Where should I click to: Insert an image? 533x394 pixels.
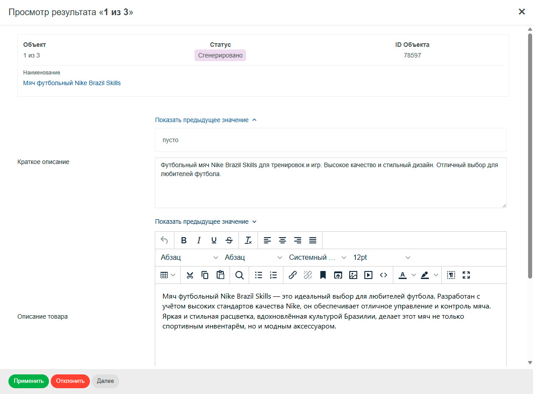(353, 275)
